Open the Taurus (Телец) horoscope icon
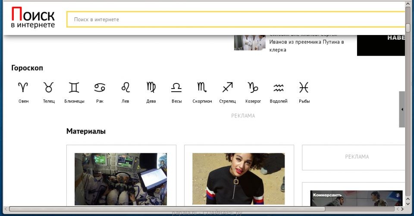Viewport: 414px width, 216px height. pos(49,88)
